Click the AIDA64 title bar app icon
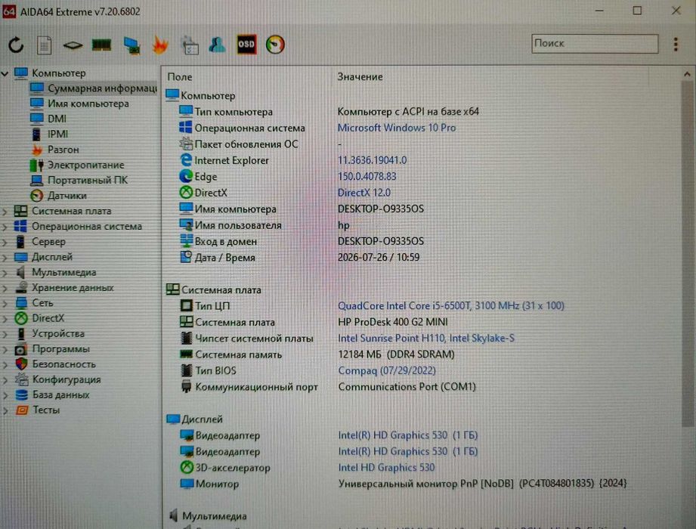Screen dimensions: 696x529 9,11
